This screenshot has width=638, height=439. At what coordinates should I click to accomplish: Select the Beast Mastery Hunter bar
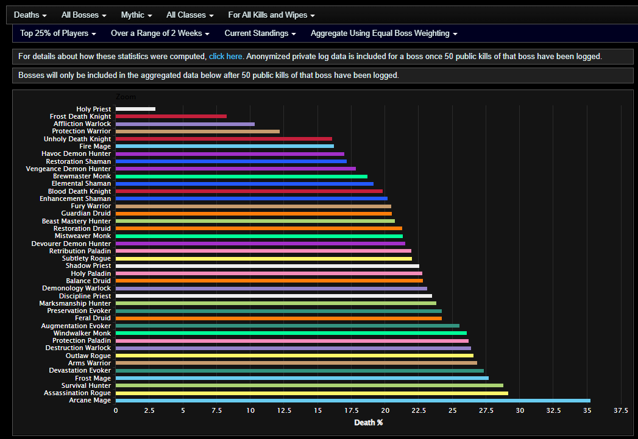coord(255,221)
